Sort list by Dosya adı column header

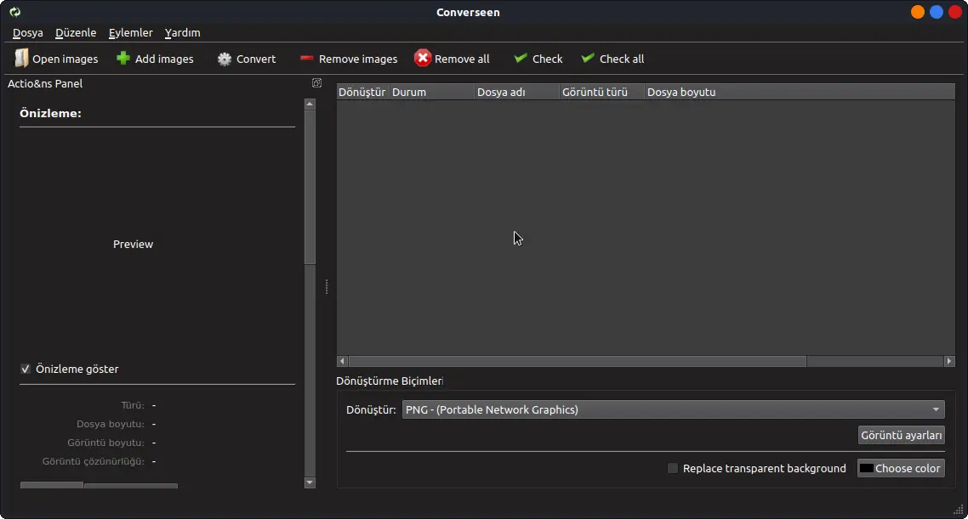point(516,92)
